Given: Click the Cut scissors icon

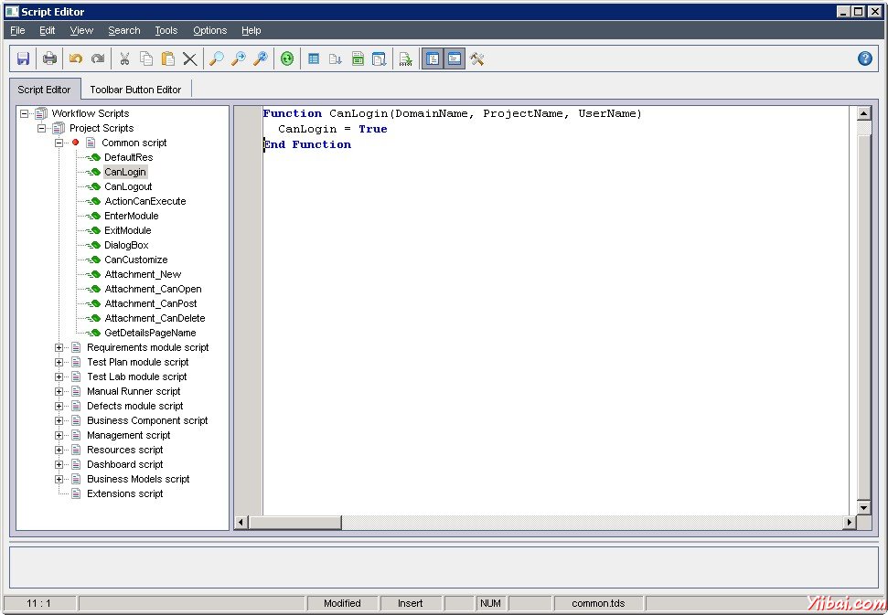Looking at the screenshot, I should [x=124, y=58].
